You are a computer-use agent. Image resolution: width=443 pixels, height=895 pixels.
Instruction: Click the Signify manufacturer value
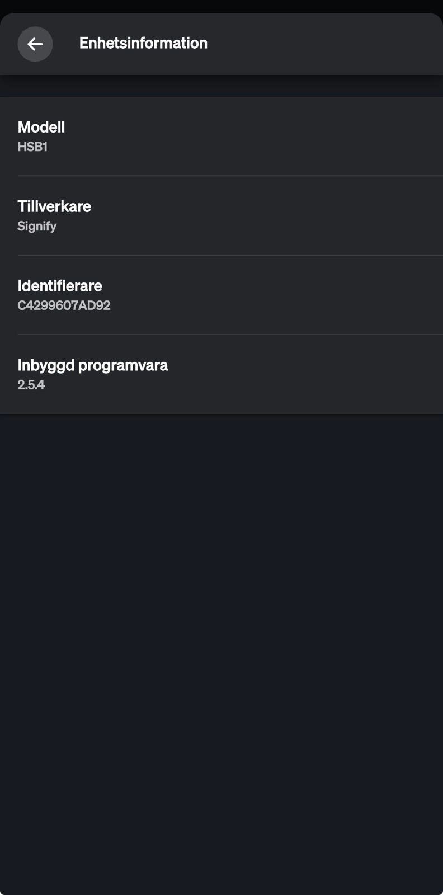pos(37,227)
